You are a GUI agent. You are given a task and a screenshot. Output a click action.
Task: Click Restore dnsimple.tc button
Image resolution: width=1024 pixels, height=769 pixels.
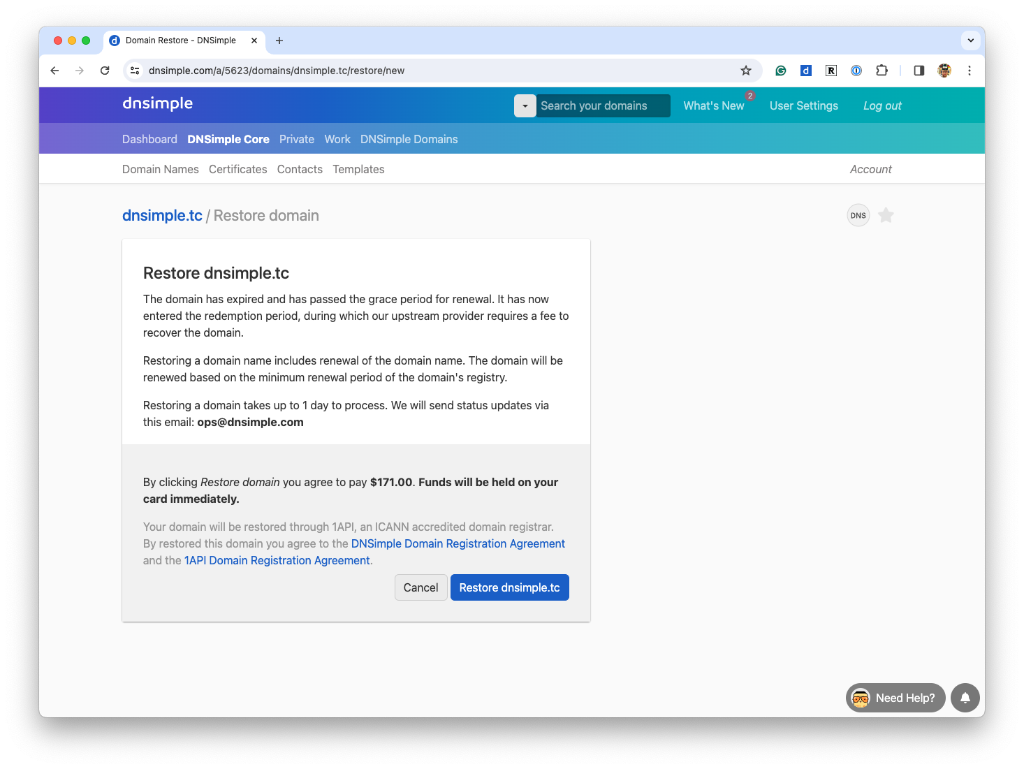[510, 587]
